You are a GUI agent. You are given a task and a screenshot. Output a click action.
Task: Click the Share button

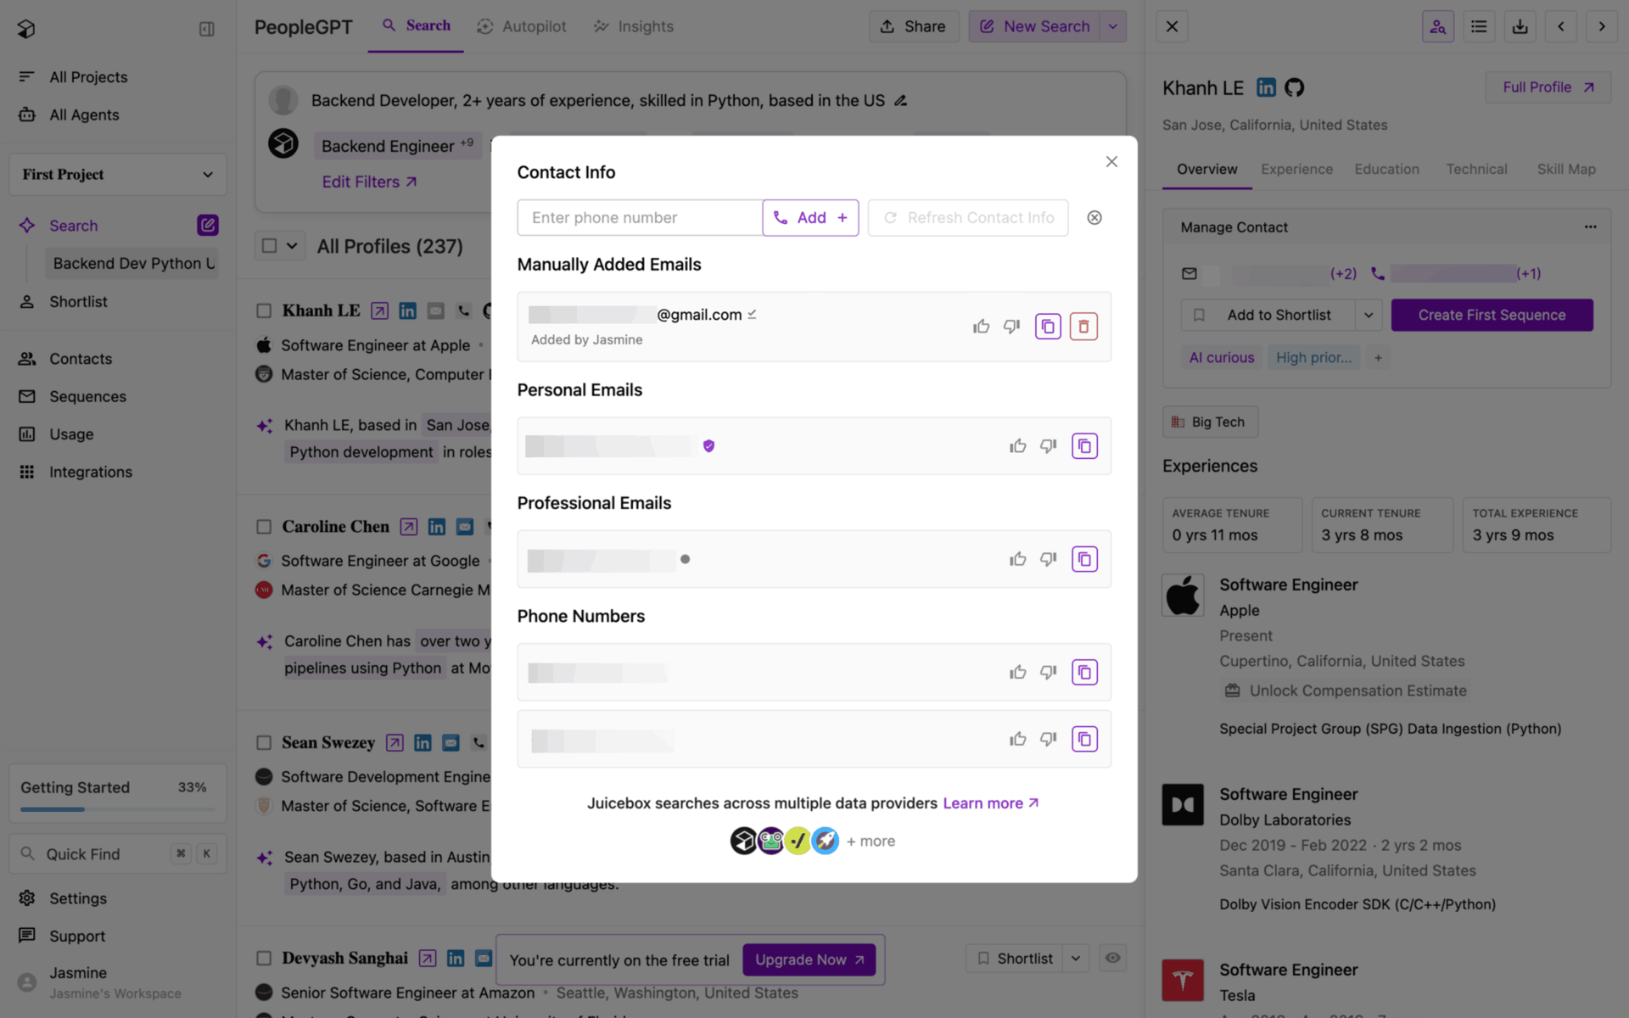[913, 26]
